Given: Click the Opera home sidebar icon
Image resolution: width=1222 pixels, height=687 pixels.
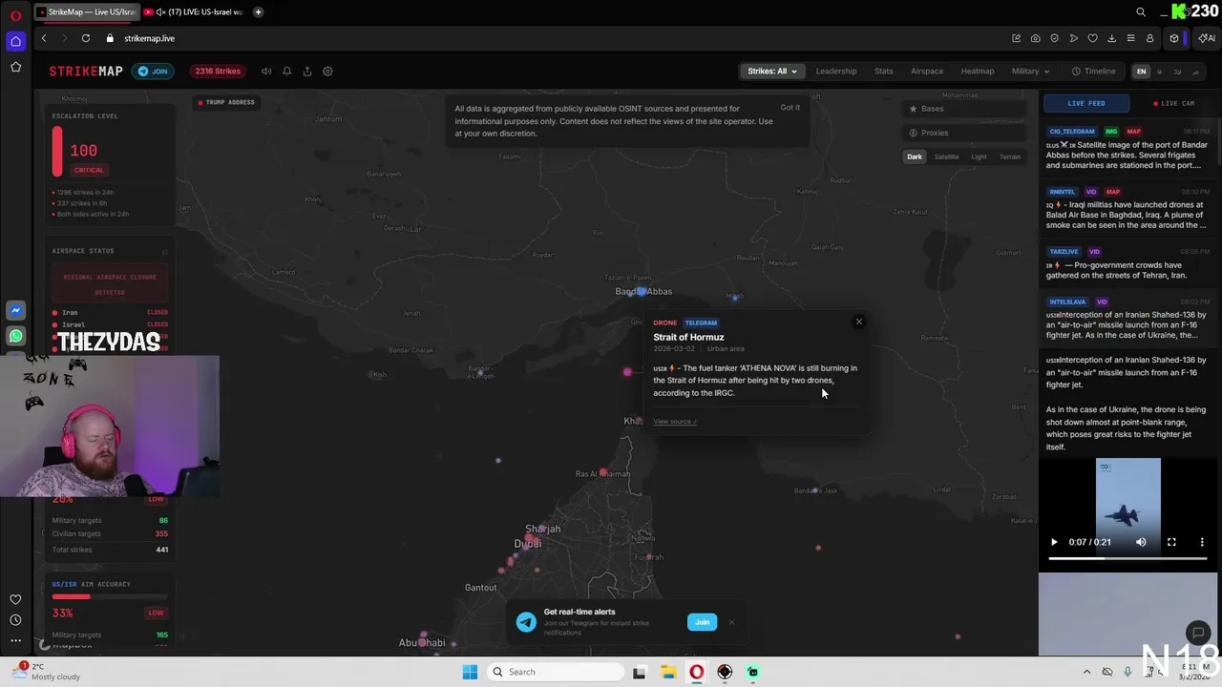Looking at the screenshot, I should pyautogui.click(x=15, y=41).
